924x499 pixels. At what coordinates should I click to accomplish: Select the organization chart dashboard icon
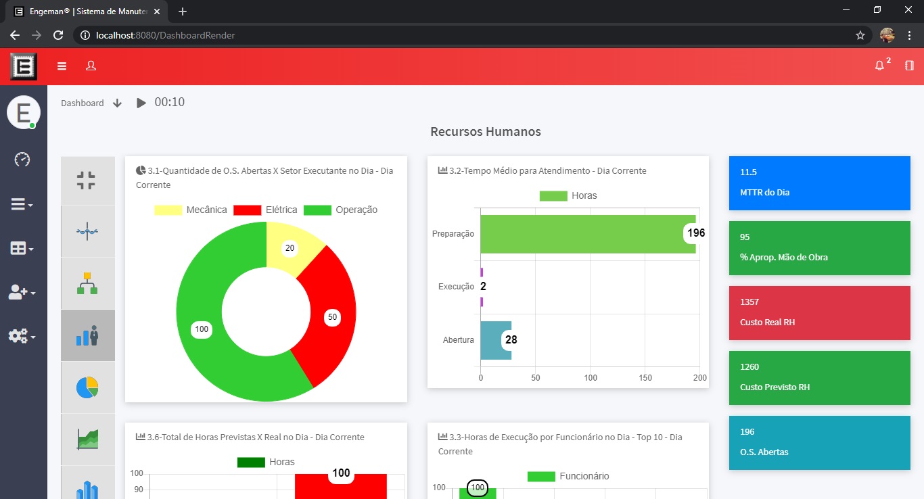coord(87,283)
